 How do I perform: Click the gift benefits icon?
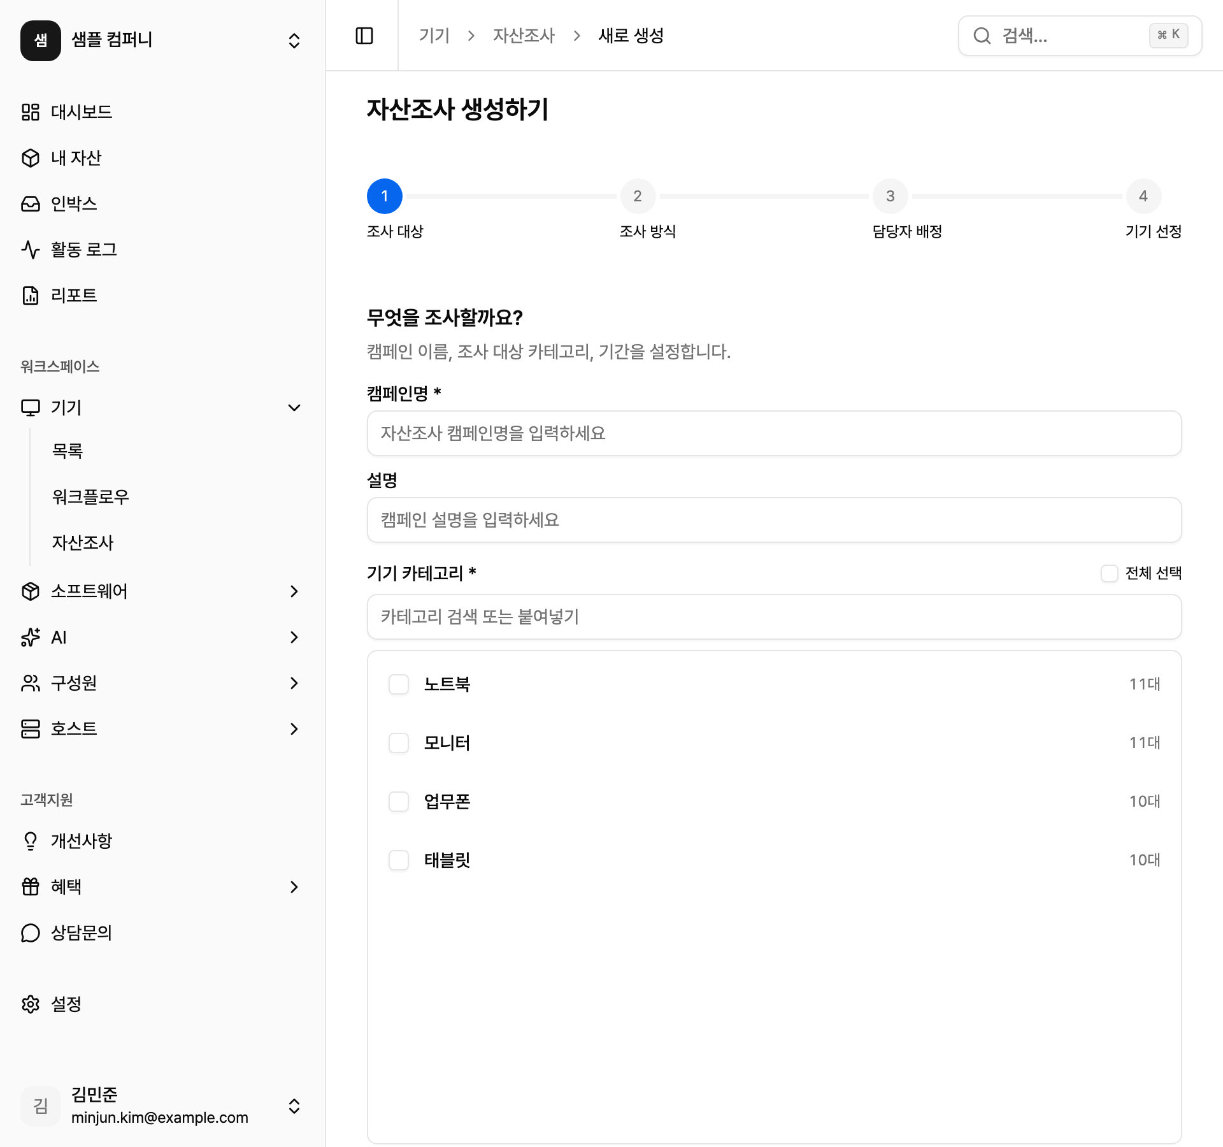(31, 887)
